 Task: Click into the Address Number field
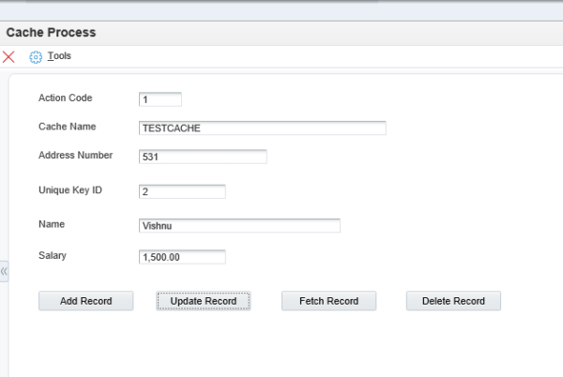click(203, 157)
